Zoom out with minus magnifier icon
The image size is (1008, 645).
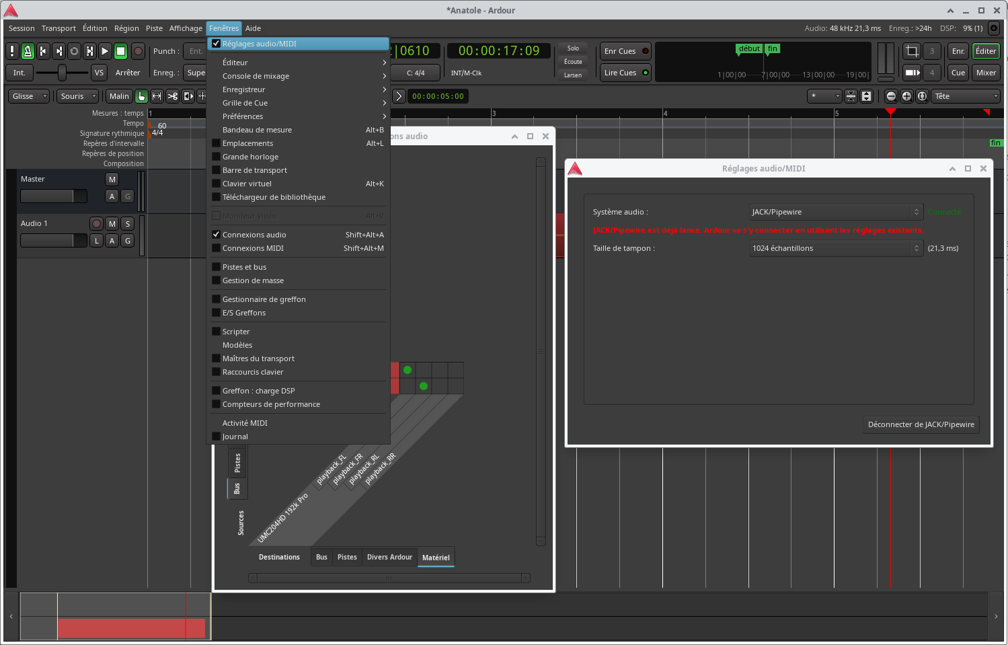[891, 96]
